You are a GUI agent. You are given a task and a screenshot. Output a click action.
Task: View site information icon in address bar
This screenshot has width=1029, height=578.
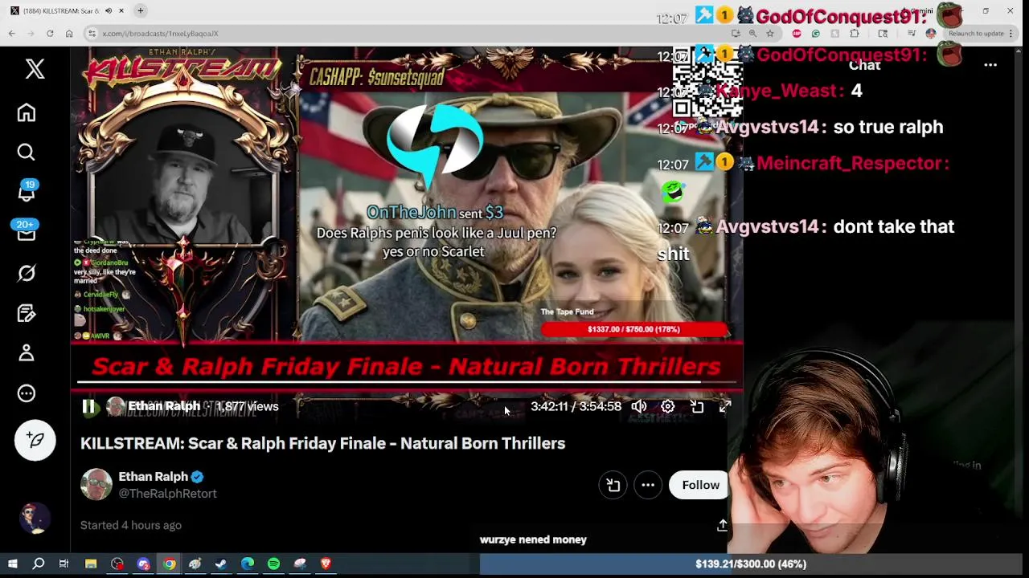coord(92,34)
